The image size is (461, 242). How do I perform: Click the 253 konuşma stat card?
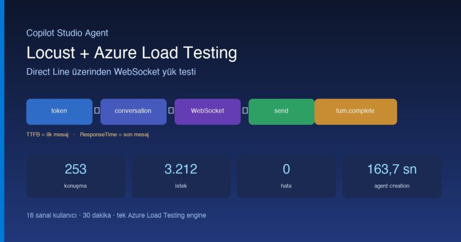point(76,177)
